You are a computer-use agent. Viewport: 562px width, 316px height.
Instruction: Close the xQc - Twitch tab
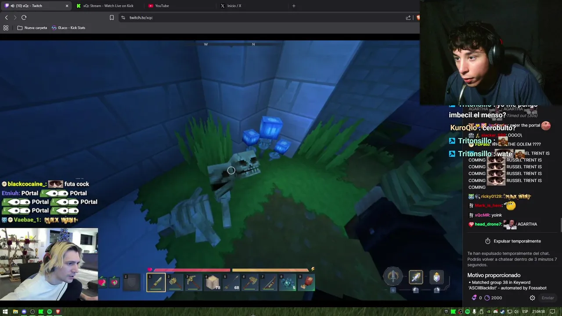[x=67, y=6]
